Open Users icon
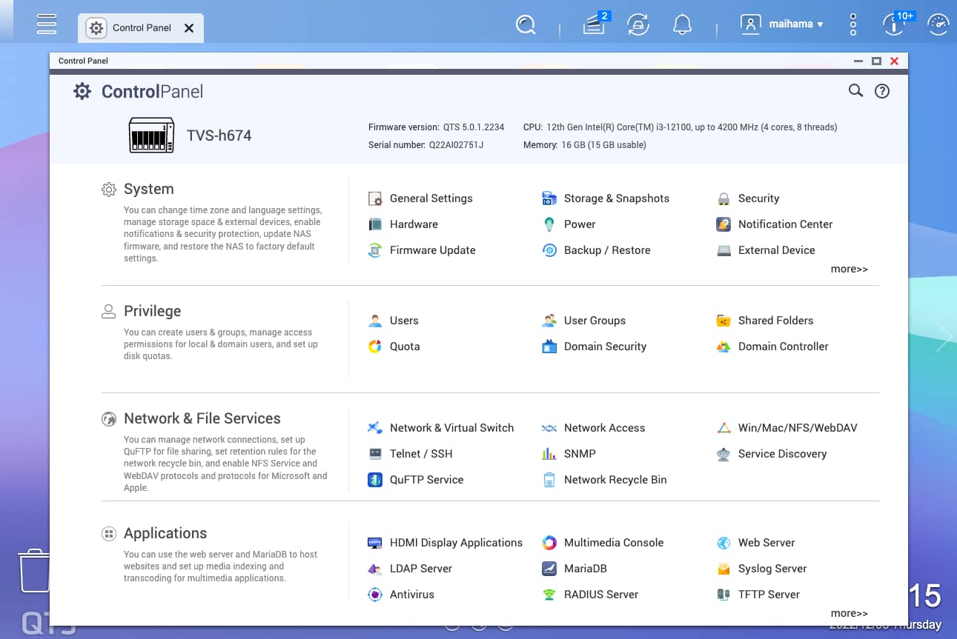 (375, 321)
